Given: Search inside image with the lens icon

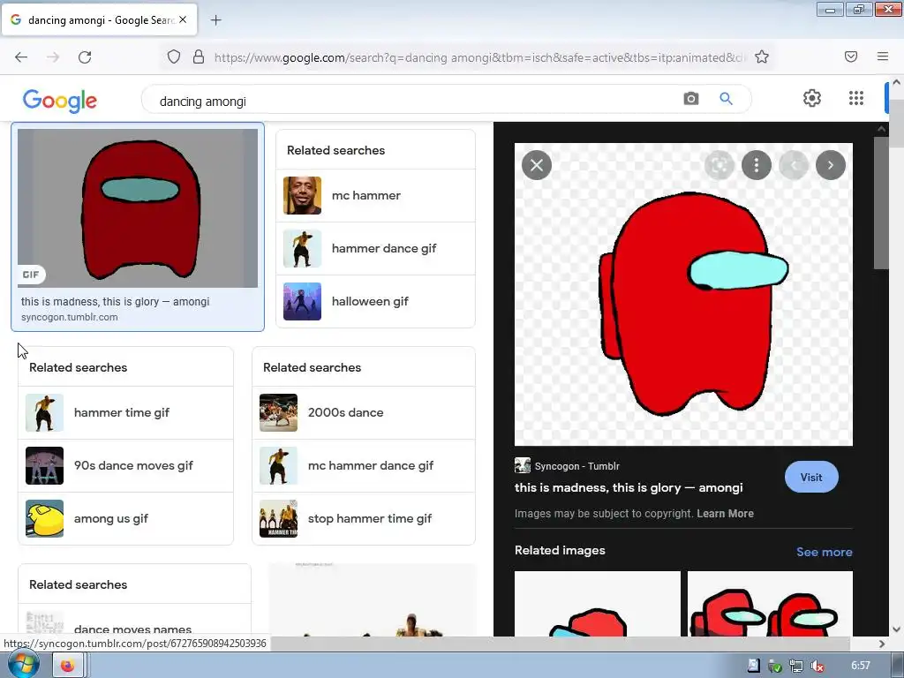Looking at the screenshot, I should pos(719,165).
